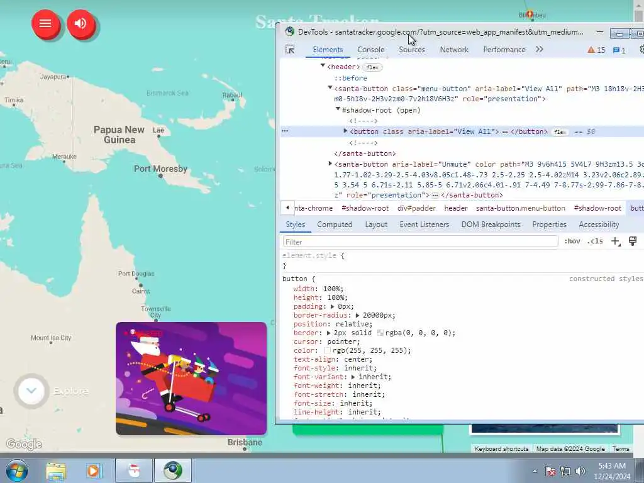644x483 pixels.
Task: Click the Explore down-arrow circle button
Action: (x=31, y=391)
